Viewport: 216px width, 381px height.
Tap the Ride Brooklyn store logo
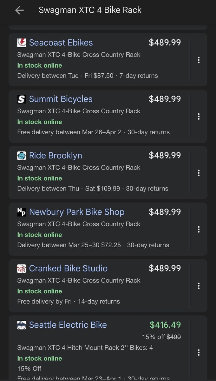click(22, 156)
